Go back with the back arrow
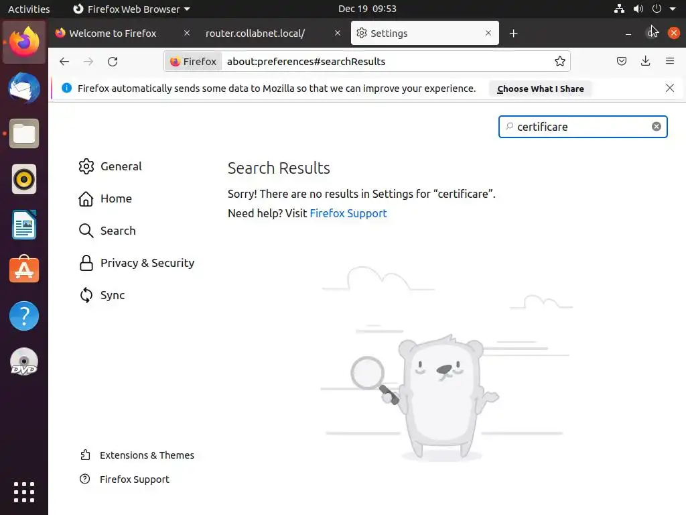 64,61
